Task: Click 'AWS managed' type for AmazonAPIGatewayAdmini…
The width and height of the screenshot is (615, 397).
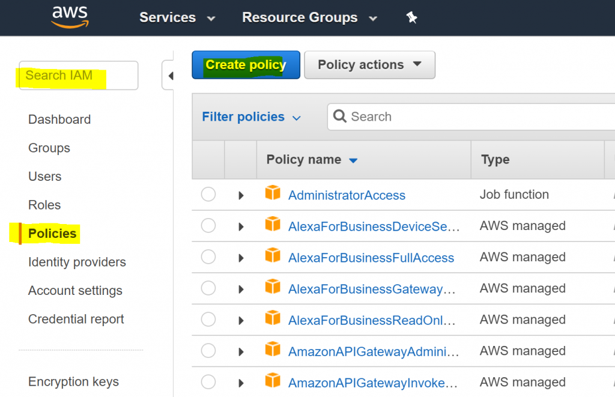Action: pyautogui.click(x=523, y=351)
